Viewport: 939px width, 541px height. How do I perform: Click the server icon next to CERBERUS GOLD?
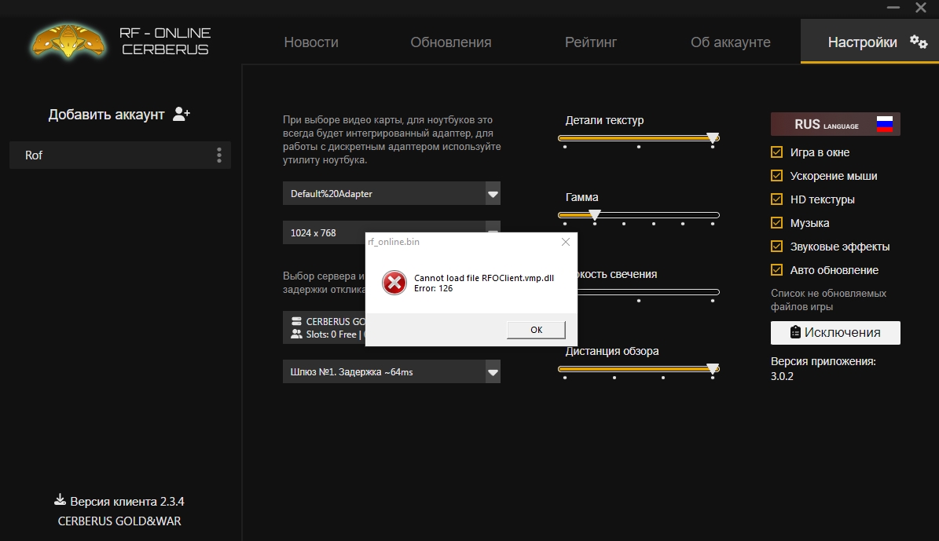coord(296,320)
